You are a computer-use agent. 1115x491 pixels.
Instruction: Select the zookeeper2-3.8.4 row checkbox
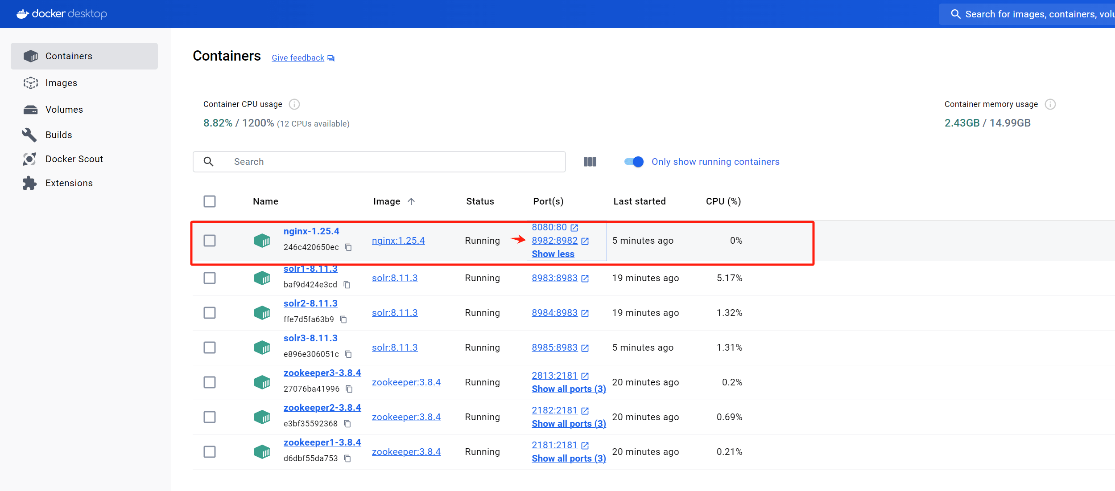pos(210,417)
